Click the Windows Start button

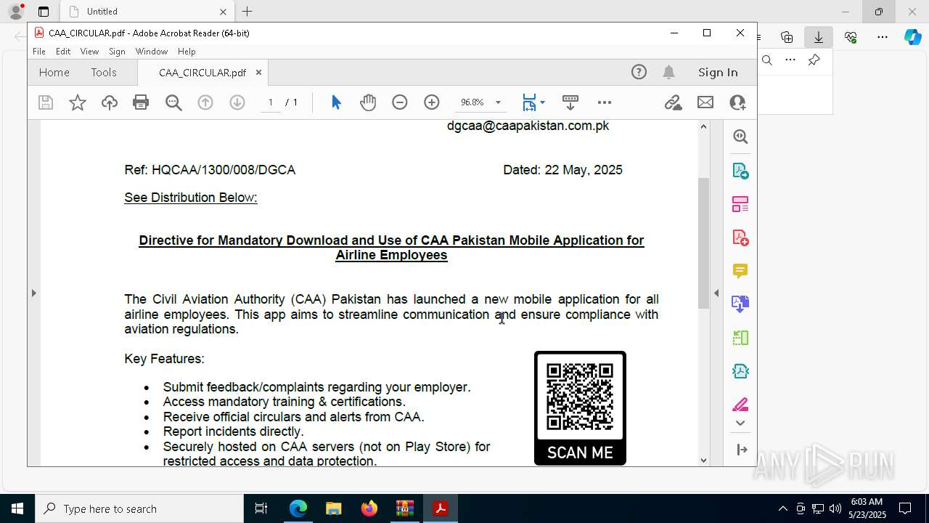click(x=17, y=508)
